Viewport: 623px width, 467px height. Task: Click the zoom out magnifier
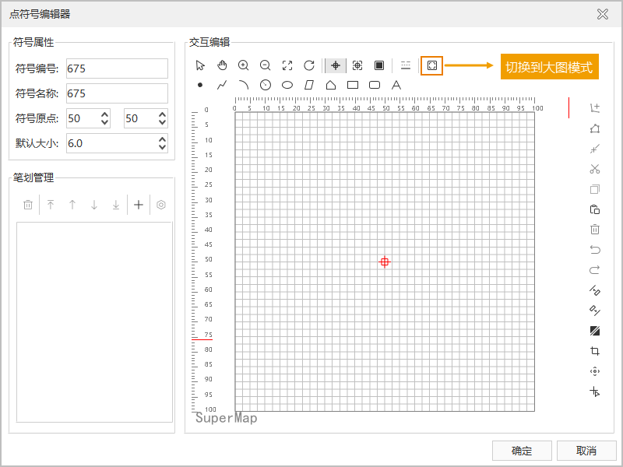(266, 66)
